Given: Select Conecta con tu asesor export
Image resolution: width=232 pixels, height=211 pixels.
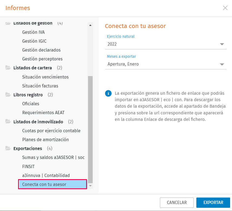Looking at the screenshot, I should pyautogui.click(x=52, y=184).
